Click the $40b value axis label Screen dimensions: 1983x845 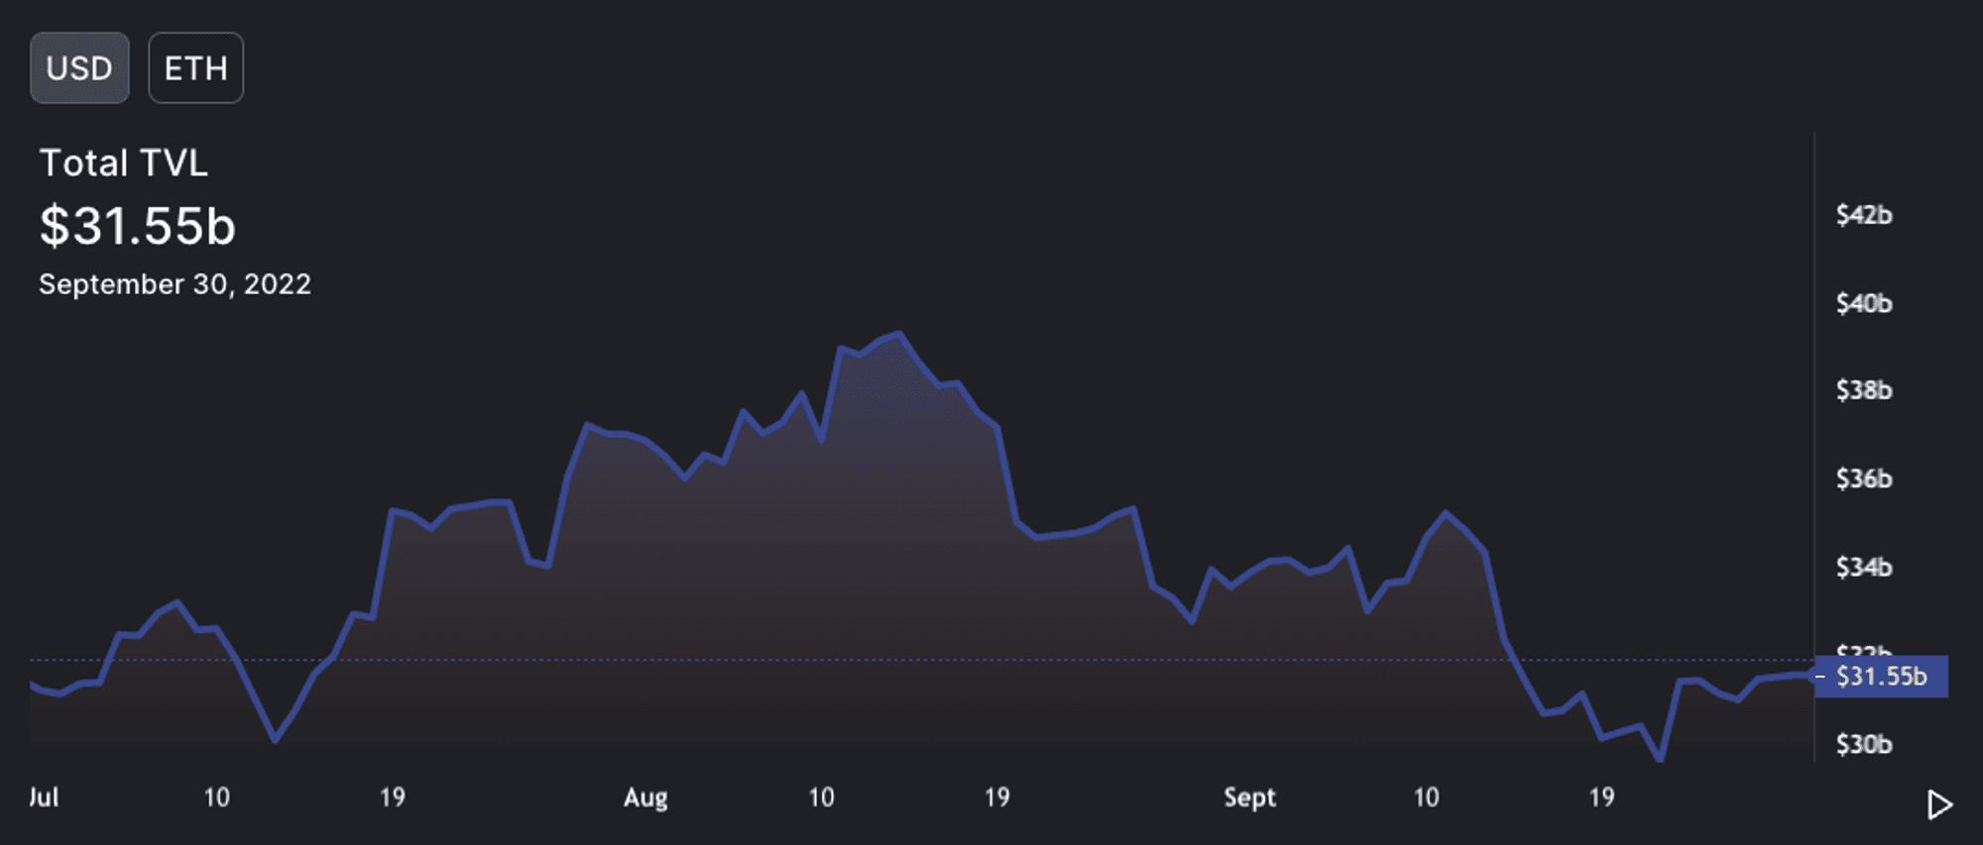click(1863, 303)
